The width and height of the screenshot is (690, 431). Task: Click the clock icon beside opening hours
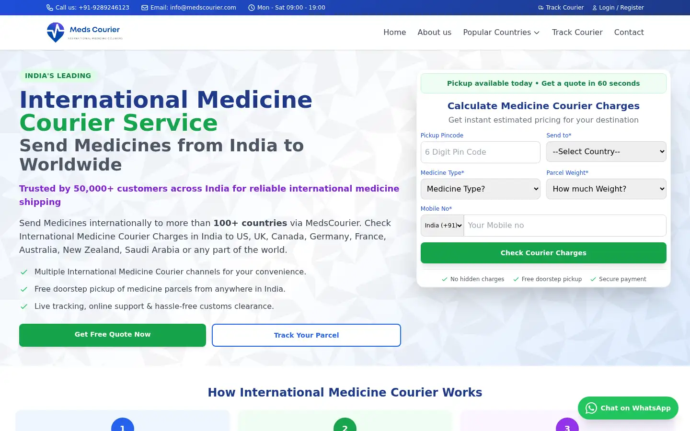pos(252,8)
